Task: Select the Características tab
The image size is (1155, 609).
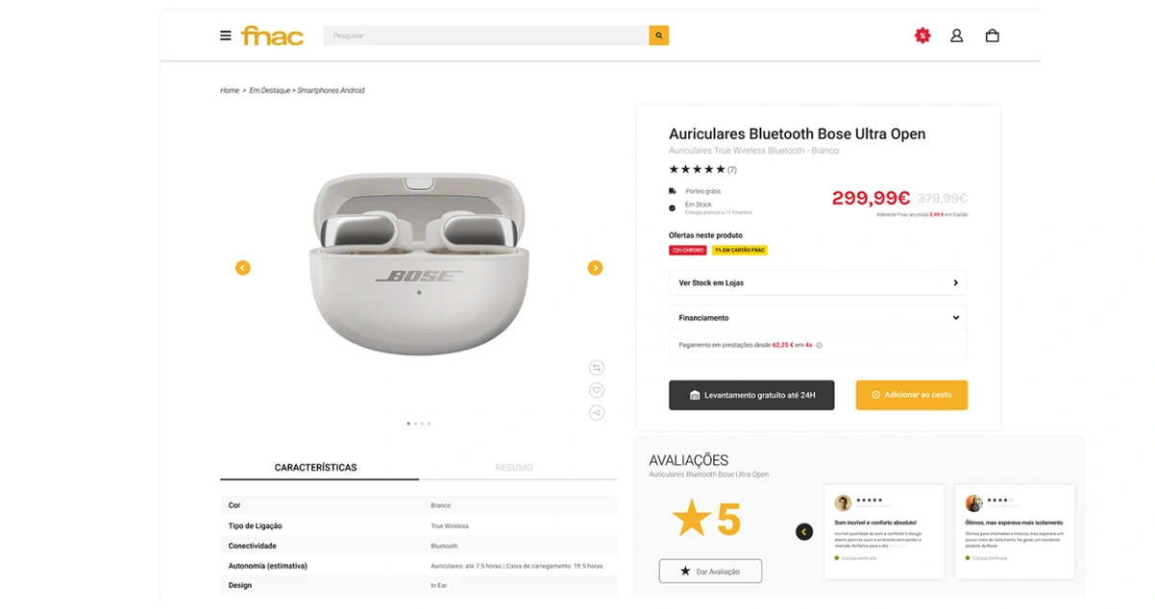Action: coord(315,468)
